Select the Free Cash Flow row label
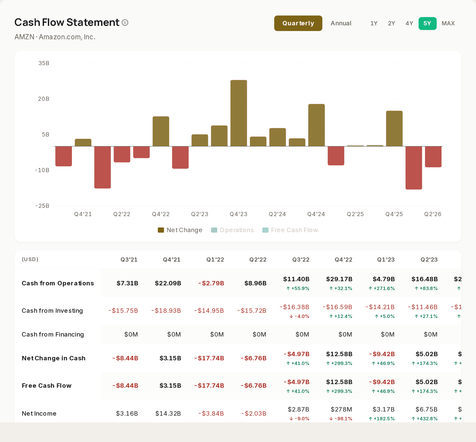This screenshot has height=442, width=476. 47,386
